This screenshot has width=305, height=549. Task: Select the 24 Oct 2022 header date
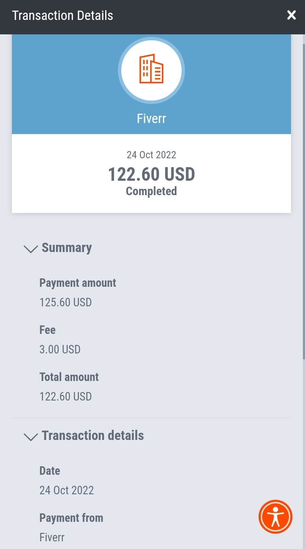pyautogui.click(x=151, y=155)
